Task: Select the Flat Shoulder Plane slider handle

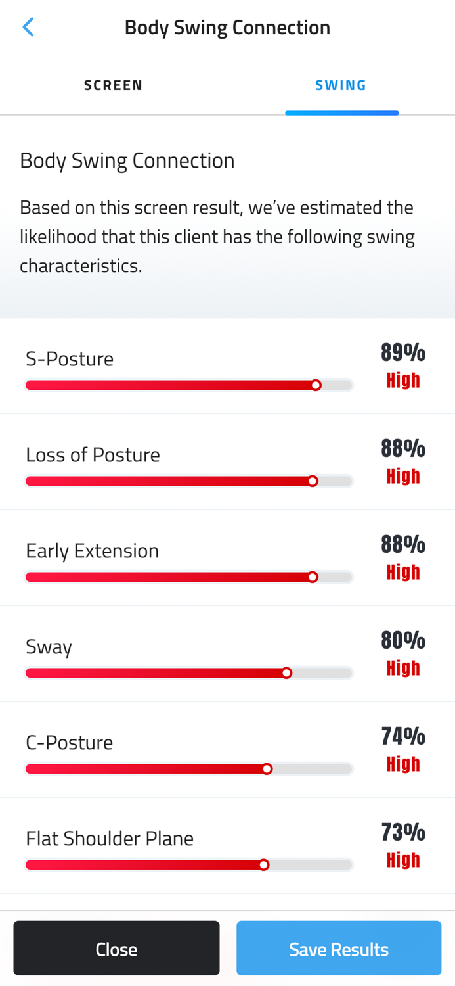Action: coord(265,864)
